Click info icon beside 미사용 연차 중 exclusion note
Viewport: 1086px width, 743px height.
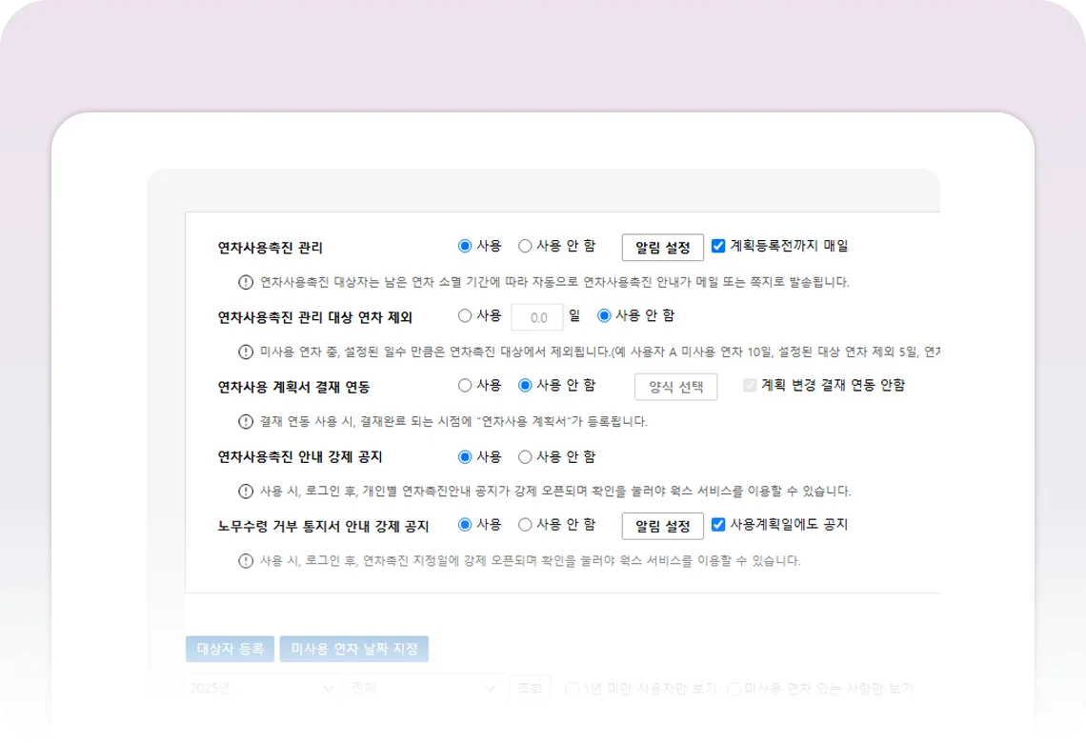246,351
